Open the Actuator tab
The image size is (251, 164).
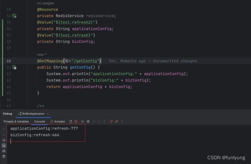tap(58, 122)
